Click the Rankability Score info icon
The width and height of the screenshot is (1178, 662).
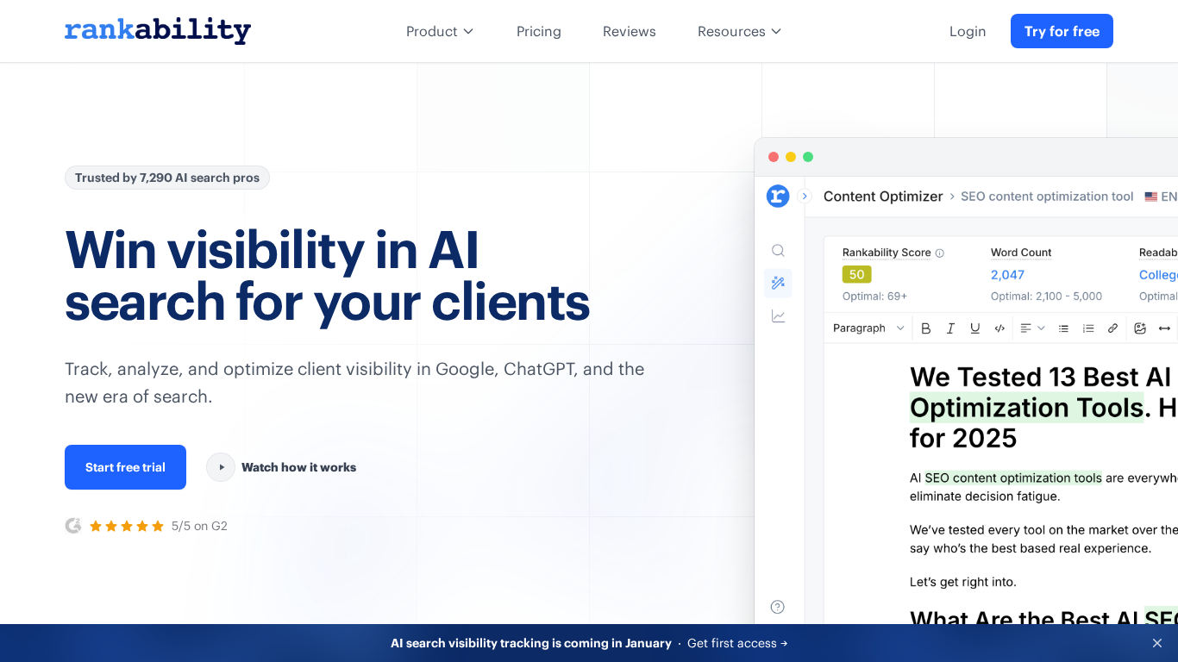pos(939,252)
